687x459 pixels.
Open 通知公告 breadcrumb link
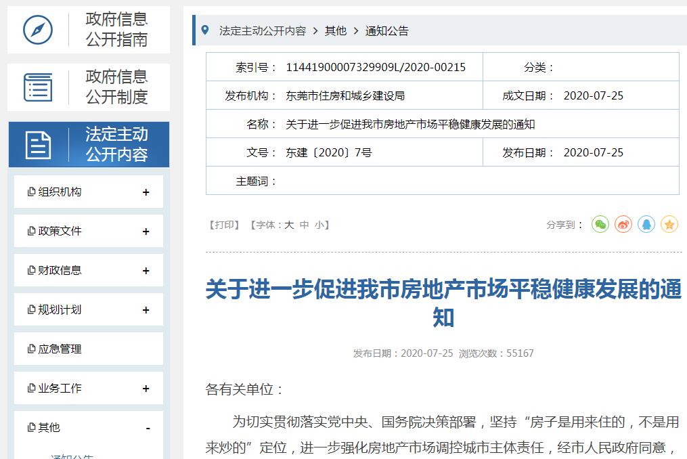[387, 30]
